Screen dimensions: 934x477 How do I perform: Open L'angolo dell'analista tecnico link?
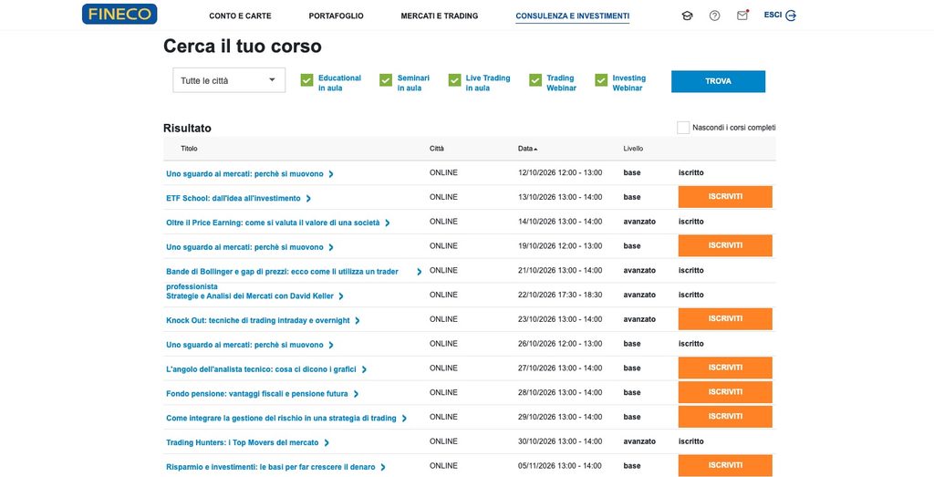click(x=261, y=369)
